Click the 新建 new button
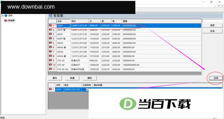224x119 pixels. point(72,78)
